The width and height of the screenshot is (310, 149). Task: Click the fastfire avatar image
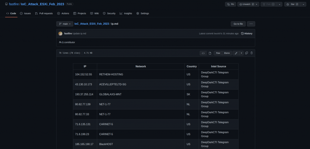[x=61, y=34]
